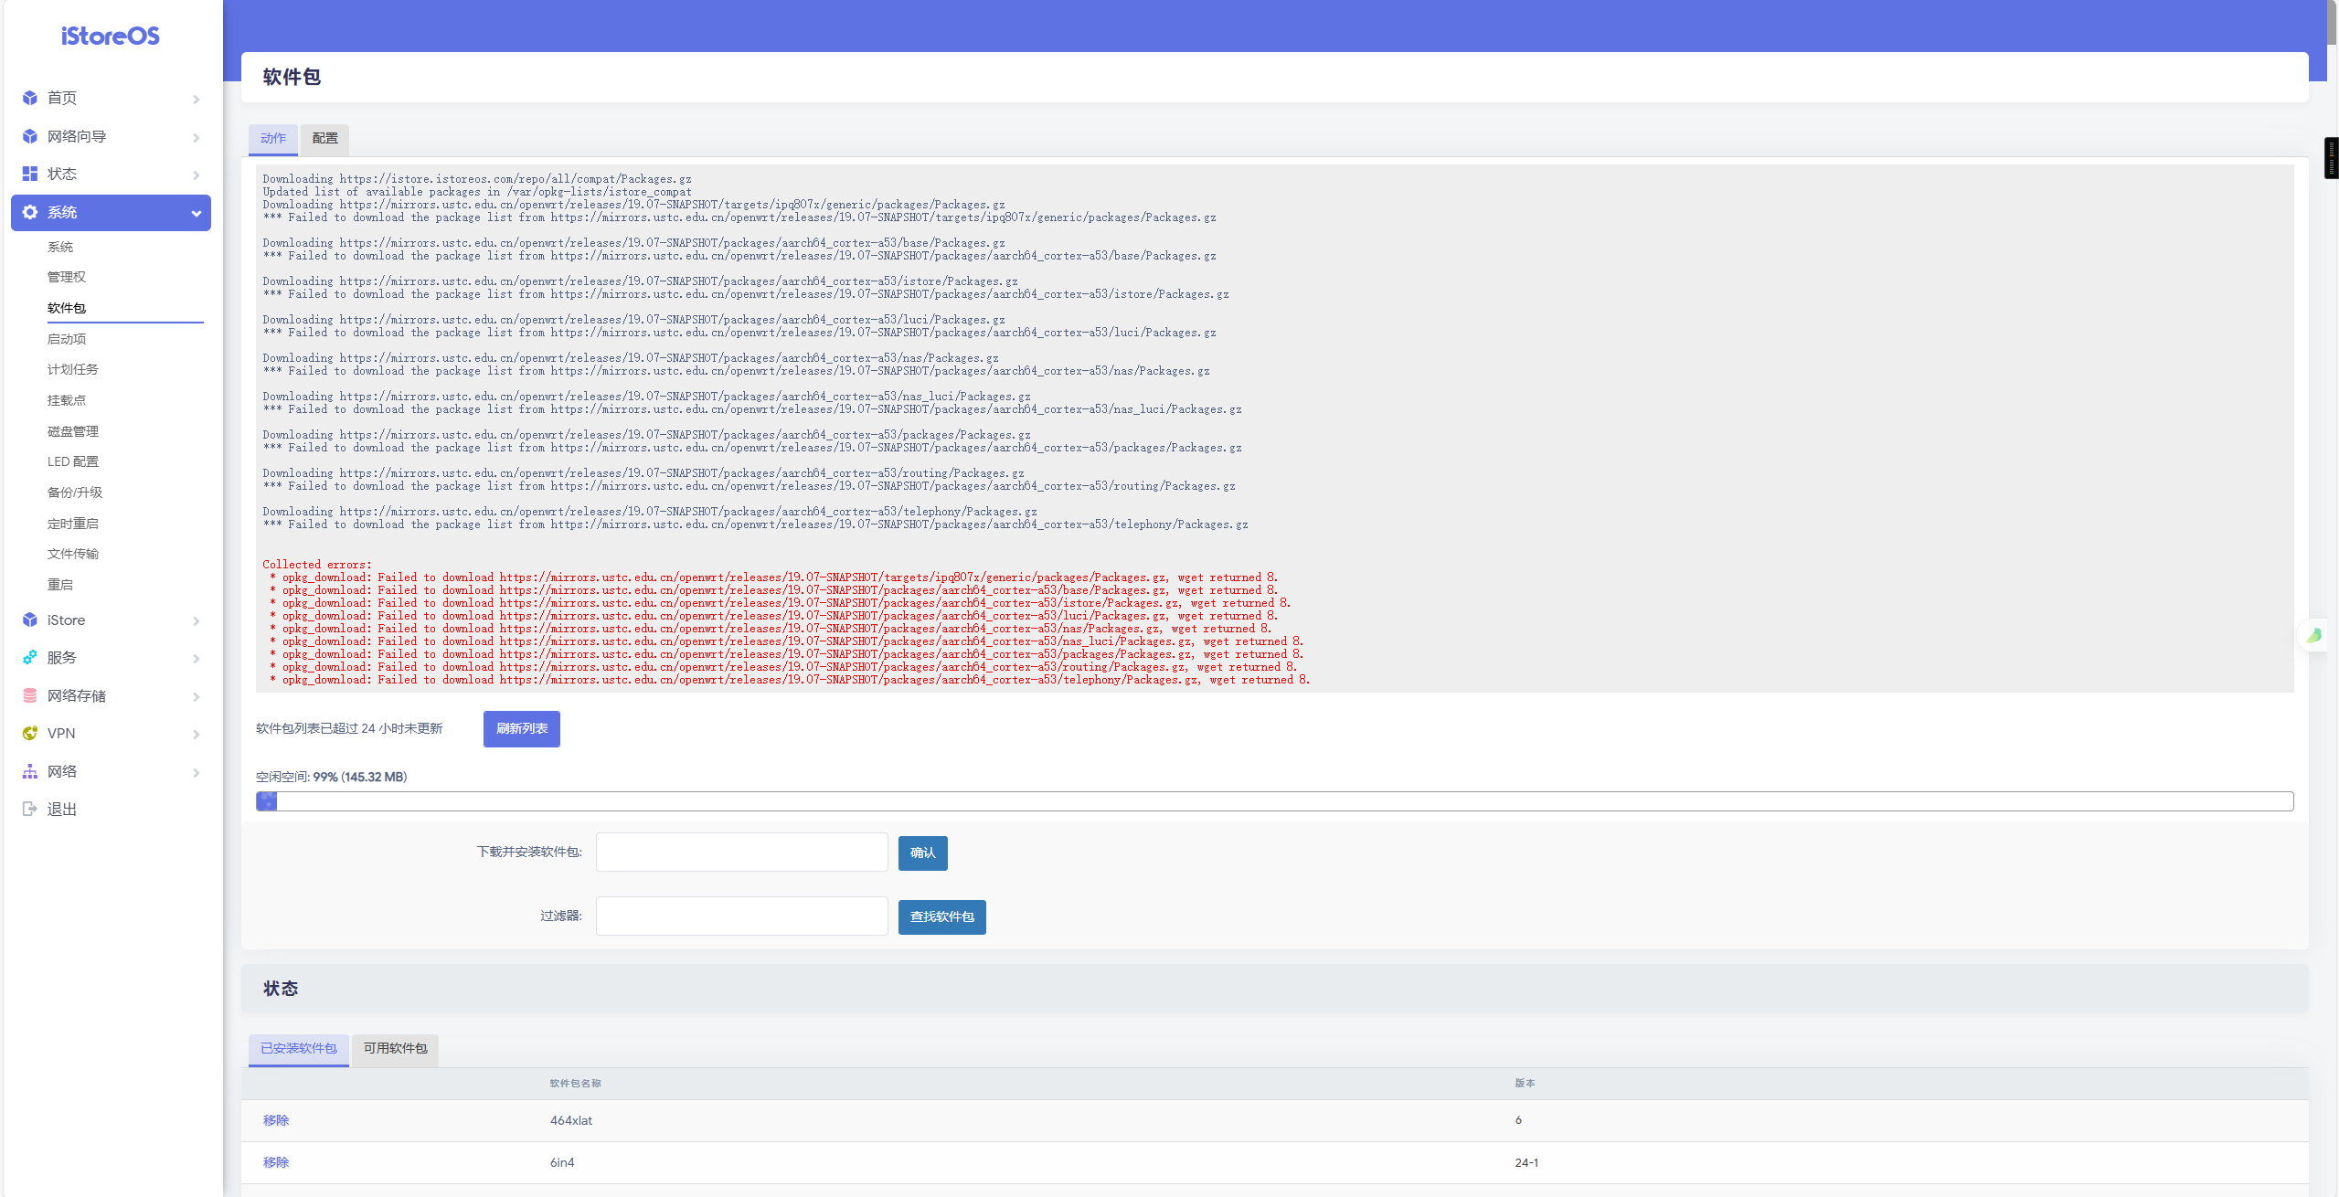Click the 系统 gear icon

[x=30, y=212]
